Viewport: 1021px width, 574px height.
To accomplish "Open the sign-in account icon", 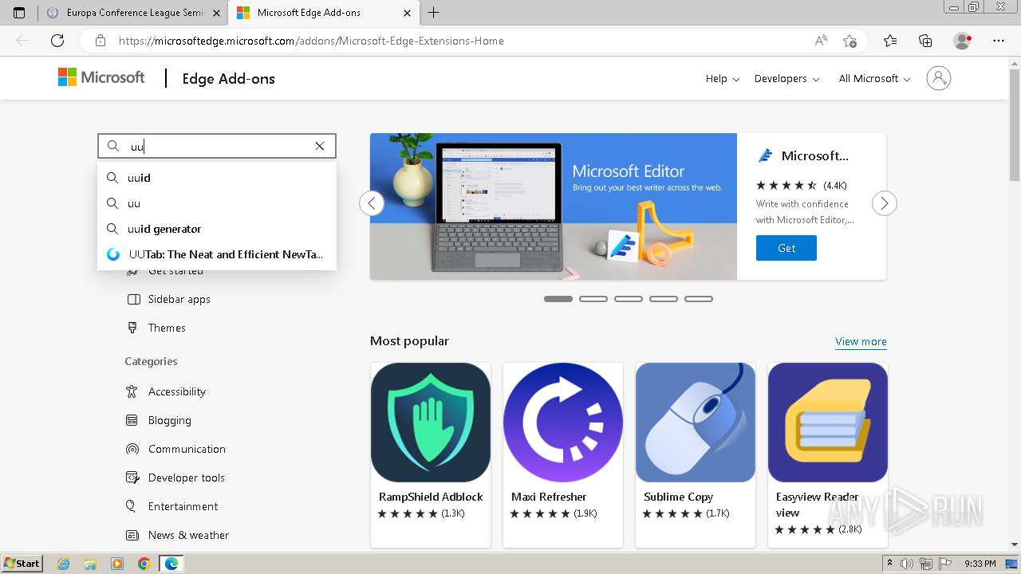I will [939, 78].
